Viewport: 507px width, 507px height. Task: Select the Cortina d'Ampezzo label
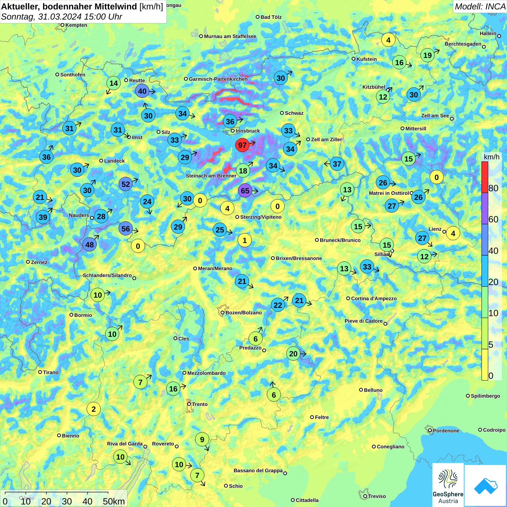tap(374, 298)
